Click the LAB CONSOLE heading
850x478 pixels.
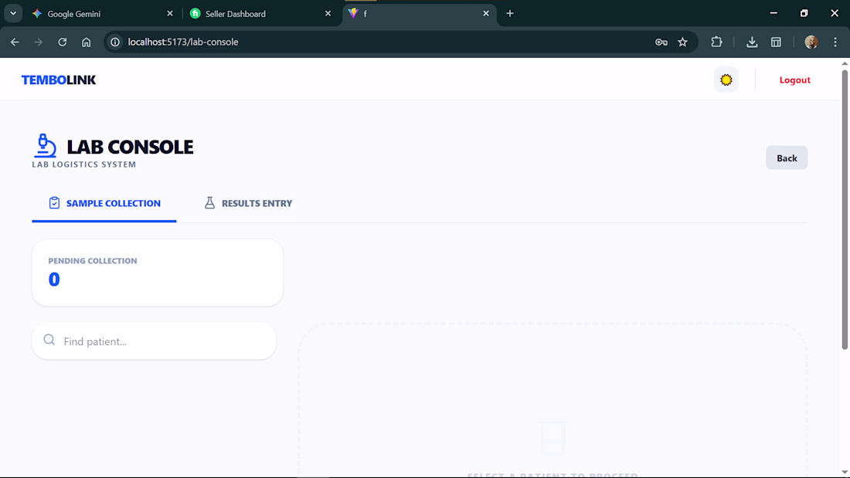[x=130, y=147]
